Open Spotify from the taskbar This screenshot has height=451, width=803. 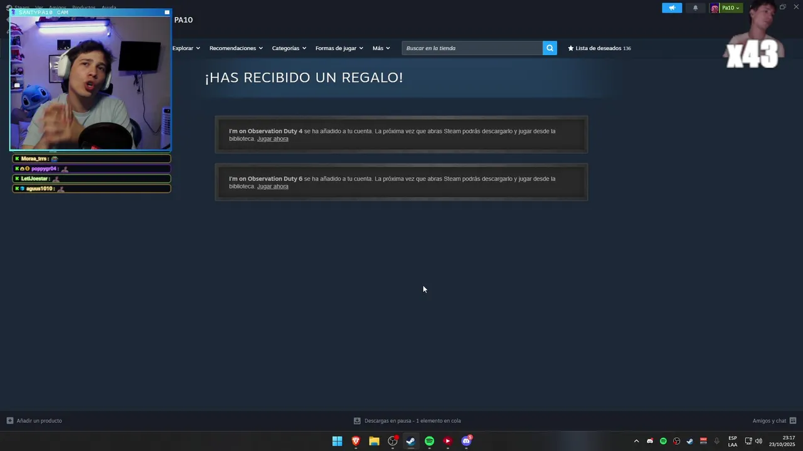429,441
